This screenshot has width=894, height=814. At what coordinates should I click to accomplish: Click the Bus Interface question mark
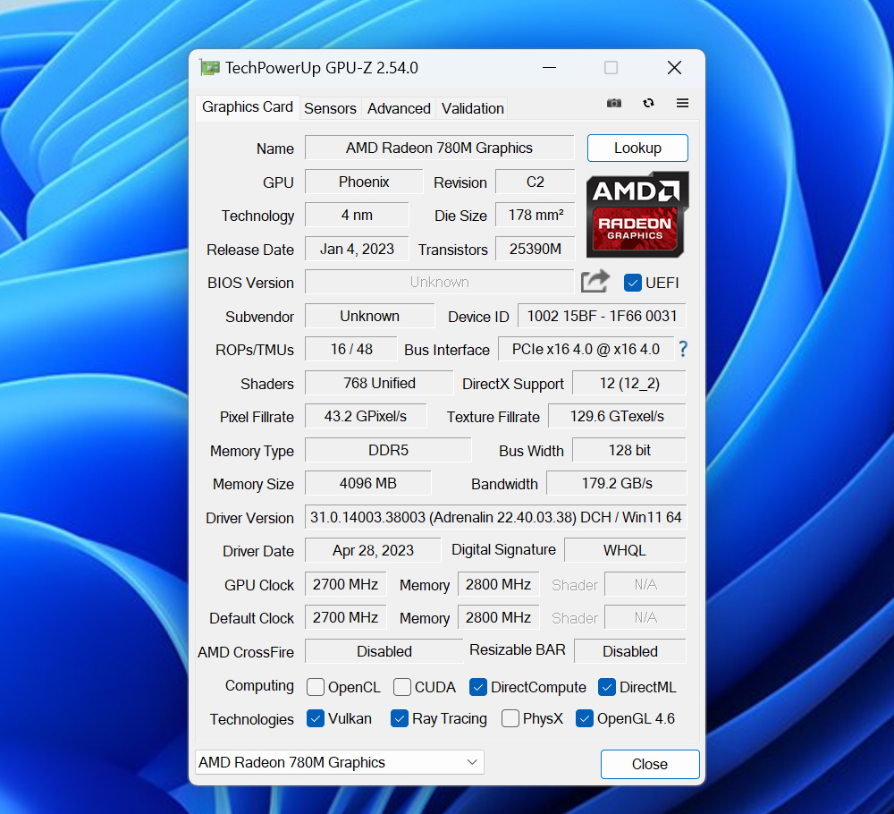click(x=682, y=349)
